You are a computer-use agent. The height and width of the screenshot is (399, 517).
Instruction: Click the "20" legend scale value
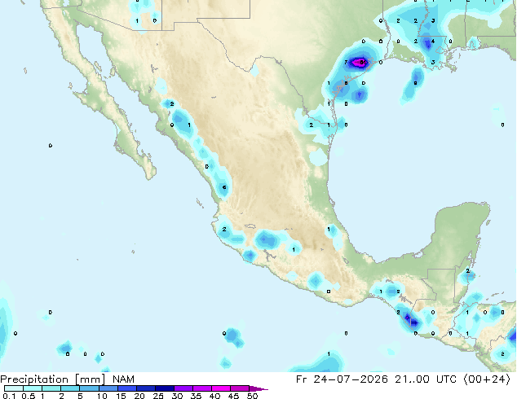(x=139, y=396)
